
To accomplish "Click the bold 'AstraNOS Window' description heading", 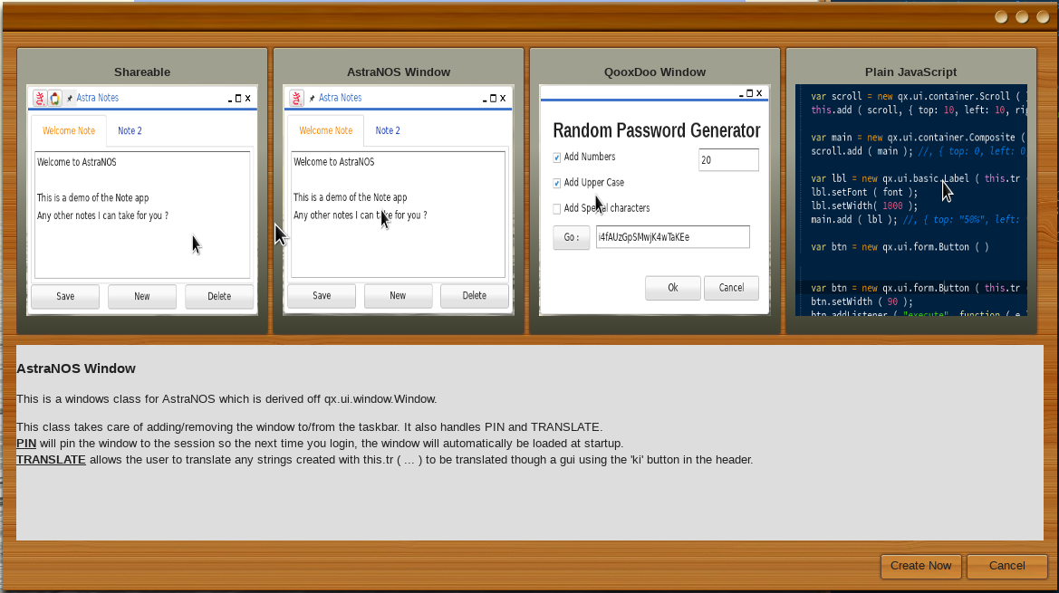I will pyautogui.click(x=76, y=368).
